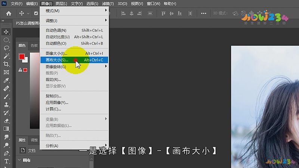Click the out-of-gamut warning triangle icon

click(x=20, y=70)
